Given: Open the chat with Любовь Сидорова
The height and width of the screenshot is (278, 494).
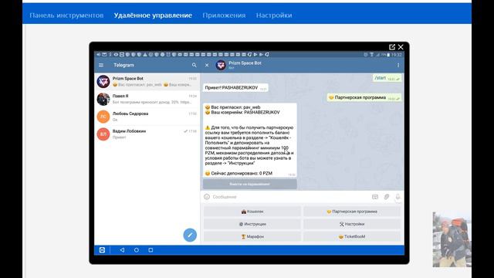Looking at the screenshot, I should point(147,117).
